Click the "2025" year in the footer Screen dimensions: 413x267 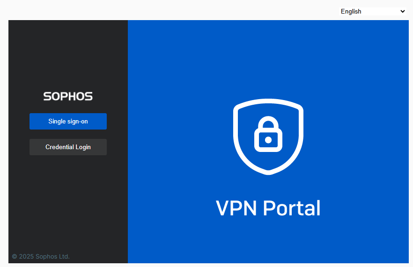26,256
